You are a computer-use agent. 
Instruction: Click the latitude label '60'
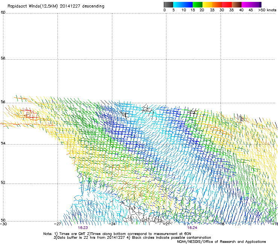[x=3, y=12]
